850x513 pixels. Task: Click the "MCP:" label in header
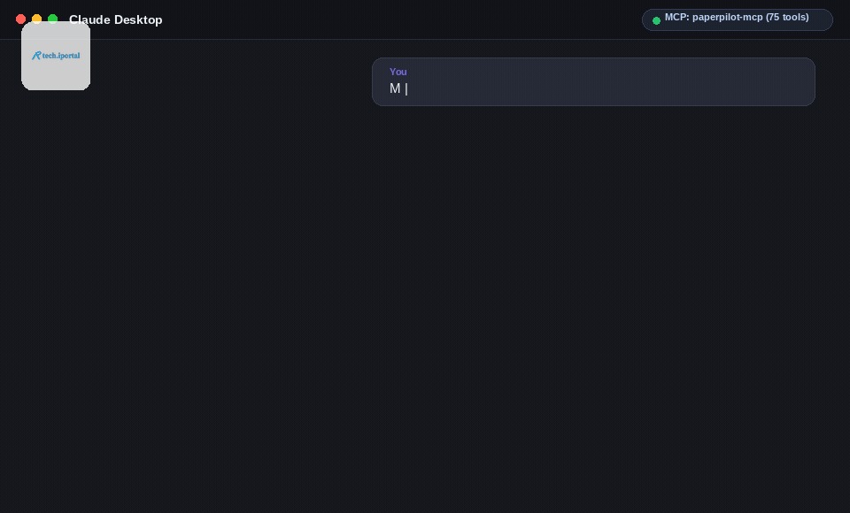677,18
